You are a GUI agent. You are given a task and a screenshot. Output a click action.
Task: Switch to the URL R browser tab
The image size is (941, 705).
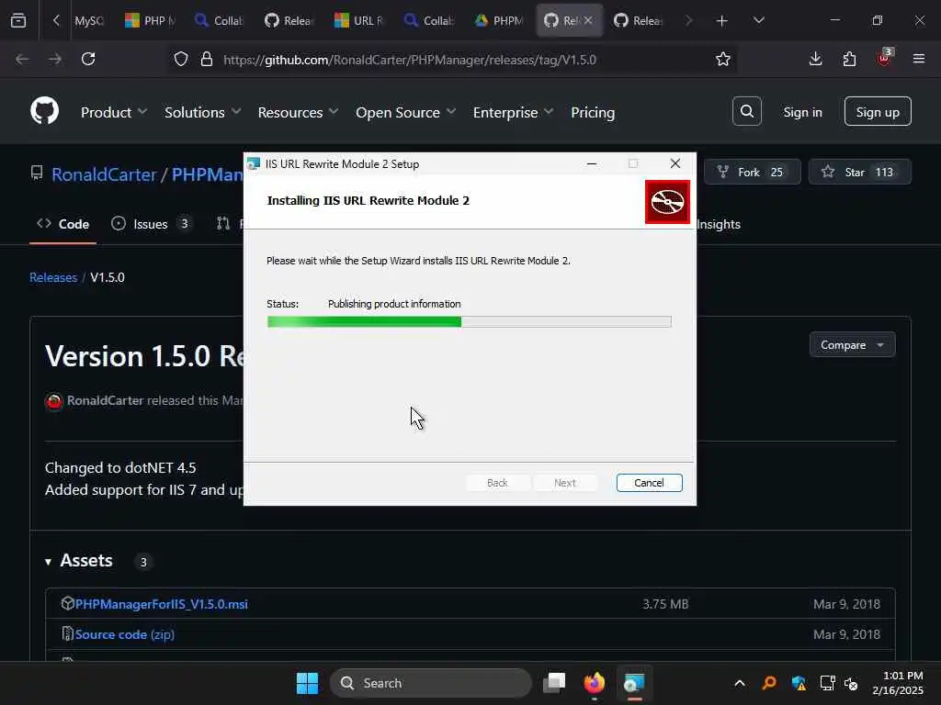tap(359, 21)
